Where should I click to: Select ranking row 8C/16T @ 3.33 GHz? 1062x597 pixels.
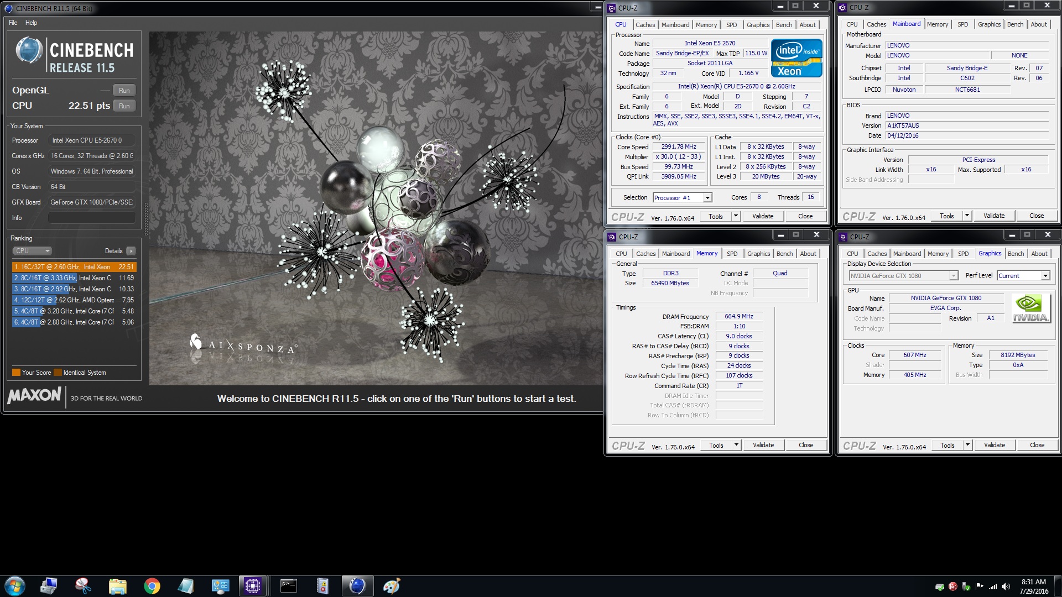(74, 278)
